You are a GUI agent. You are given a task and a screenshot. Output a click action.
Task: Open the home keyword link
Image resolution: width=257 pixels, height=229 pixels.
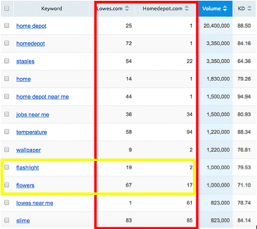23,79
